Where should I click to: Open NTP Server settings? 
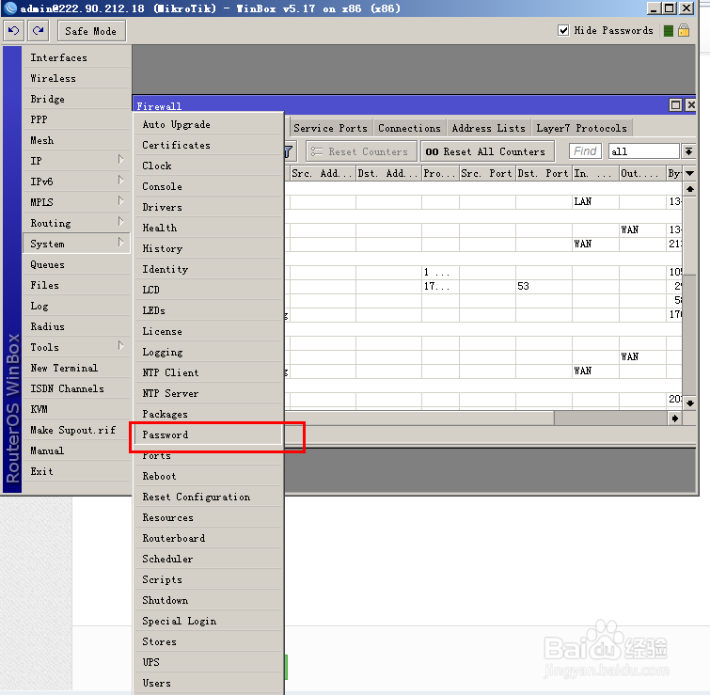click(x=208, y=393)
